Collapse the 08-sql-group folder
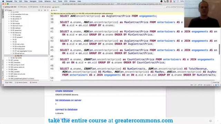Viewport: 221px width, 124px height. tap(11, 53)
